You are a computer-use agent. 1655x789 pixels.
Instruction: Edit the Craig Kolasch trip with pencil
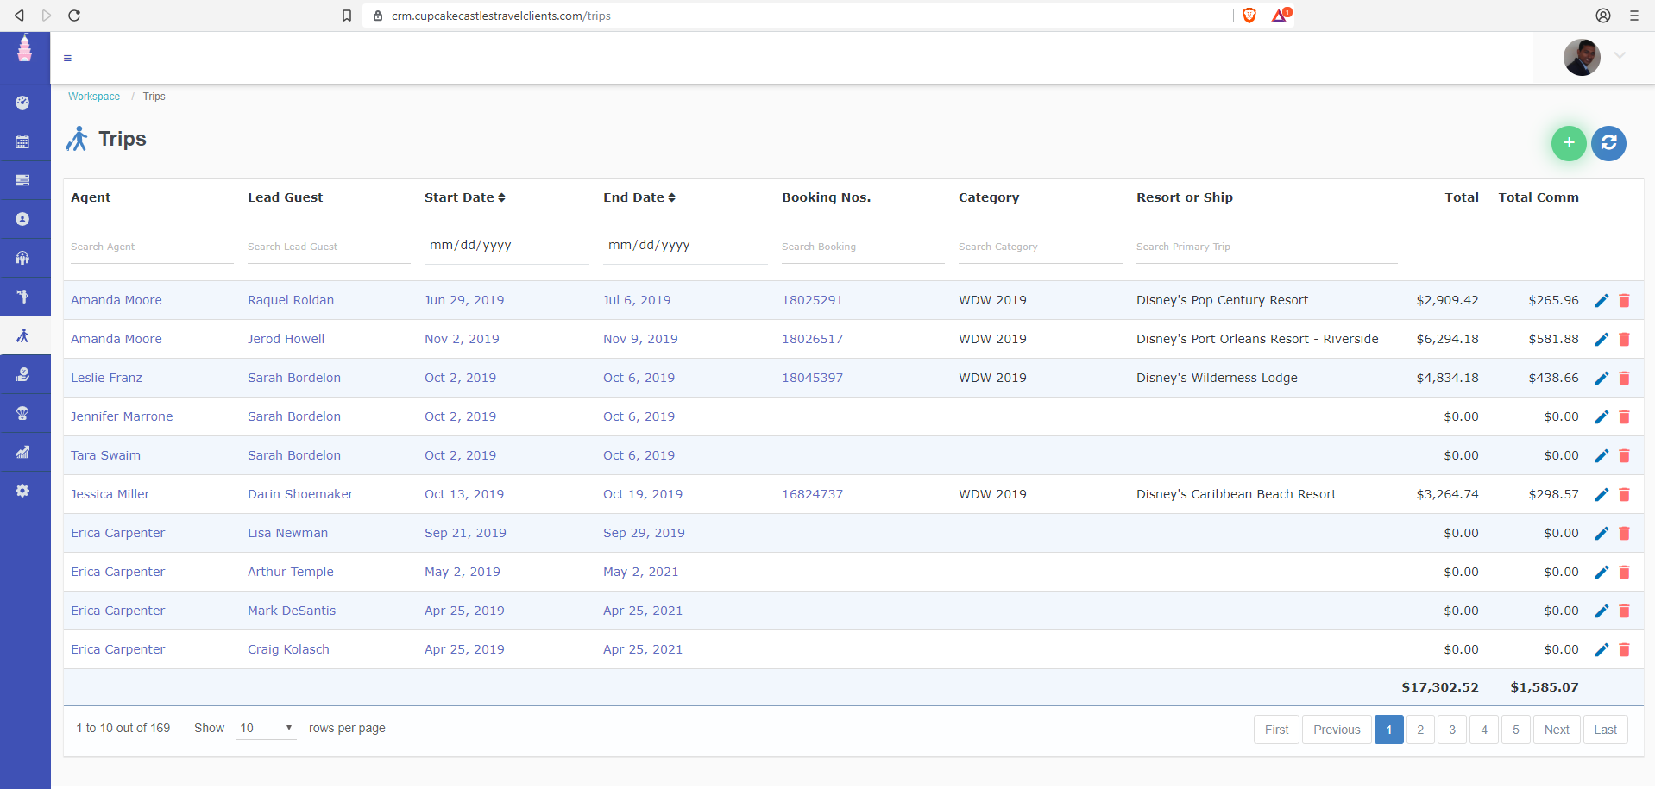pyautogui.click(x=1602, y=649)
